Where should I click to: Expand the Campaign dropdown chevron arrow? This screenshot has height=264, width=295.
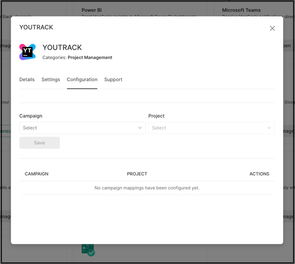140,128
